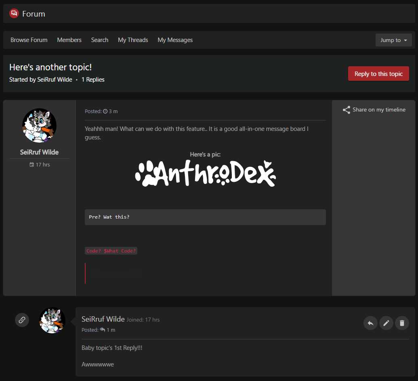Click the 'Baby topic's 1st Reply!!!' text
The width and height of the screenshot is (418, 381).
112,348
